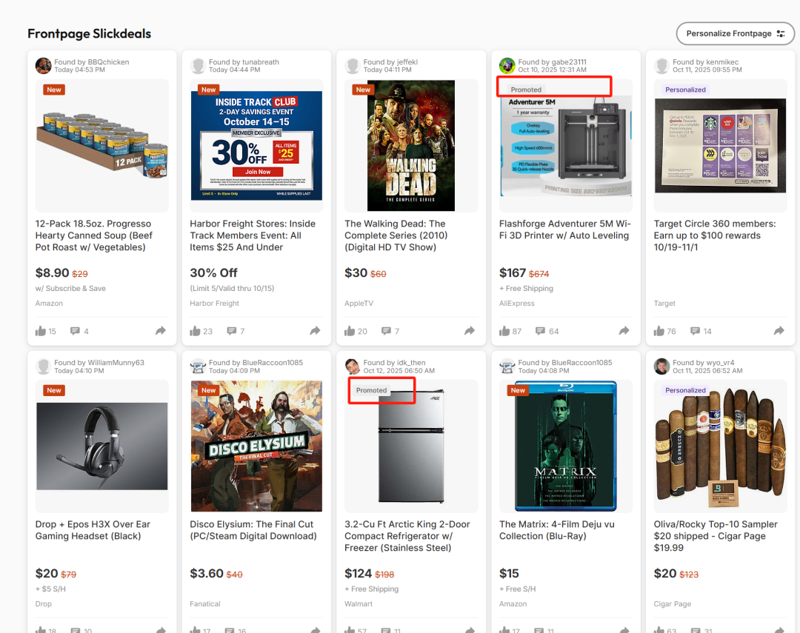Click the Amazon store label on Progresso deal
The image size is (800, 633).
pyautogui.click(x=49, y=303)
